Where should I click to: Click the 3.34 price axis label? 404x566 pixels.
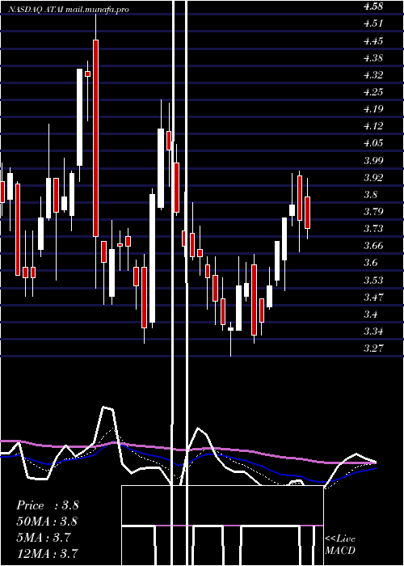[x=373, y=331]
